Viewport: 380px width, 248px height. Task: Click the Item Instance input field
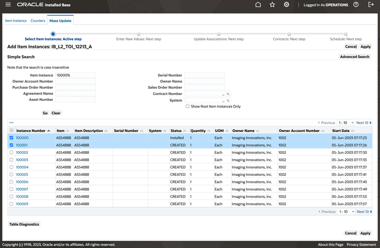(x=76, y=75)
